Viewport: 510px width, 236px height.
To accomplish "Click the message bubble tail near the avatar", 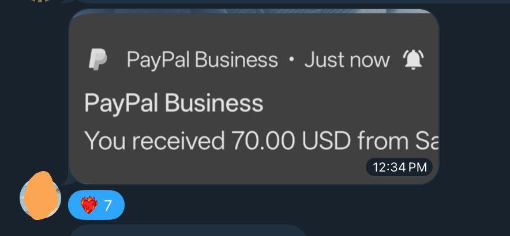I will tap(65, 180).
